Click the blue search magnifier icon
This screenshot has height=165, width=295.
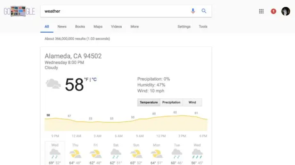204,11
